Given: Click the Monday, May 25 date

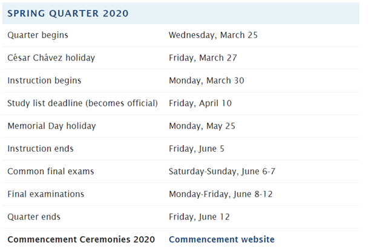Looking at the screenshot, I should 202,126.
